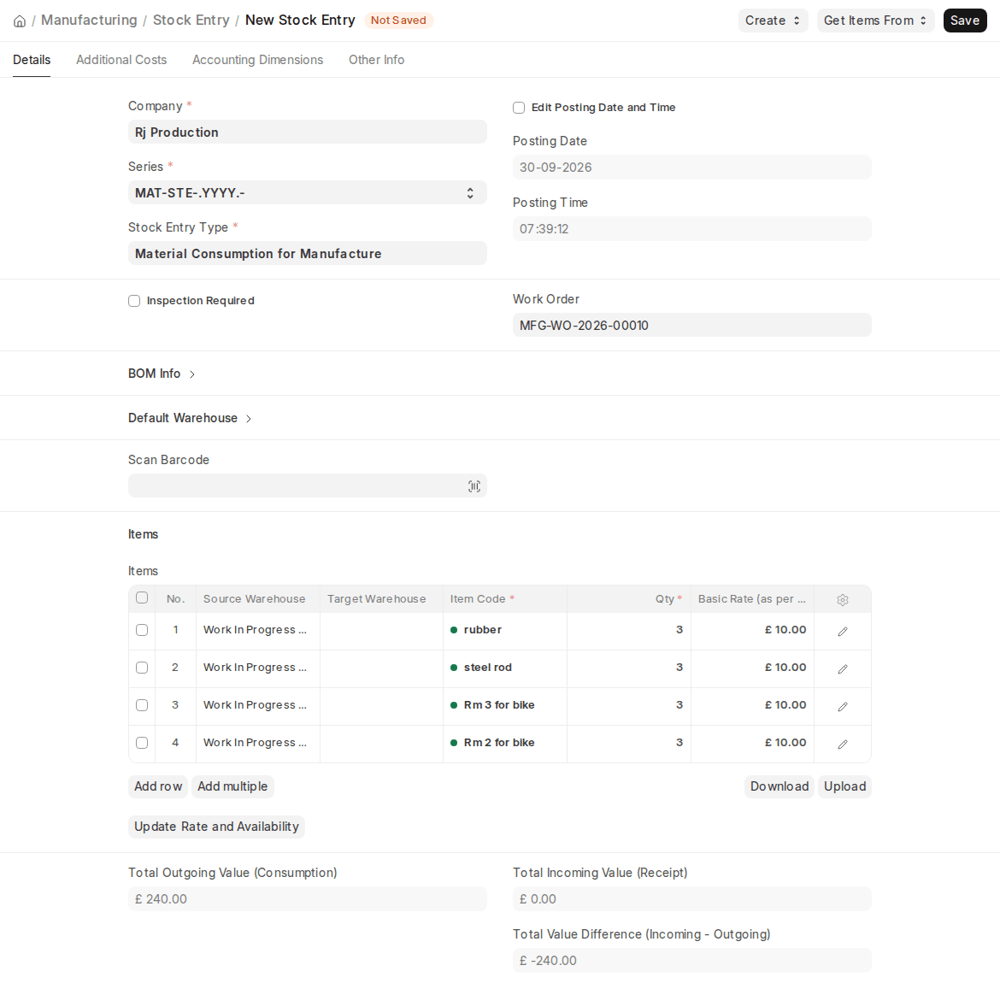The width and height of the screenshot is (1000, 983).
Task: Click the Total Value Difference field
Action: point(692,960)
